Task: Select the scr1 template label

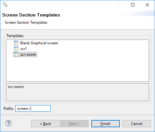Action: [x=23, y=49]
